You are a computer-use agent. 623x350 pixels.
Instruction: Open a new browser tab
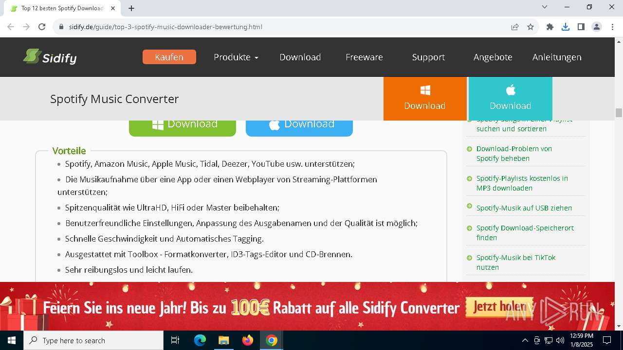click(x=131, y=8)
